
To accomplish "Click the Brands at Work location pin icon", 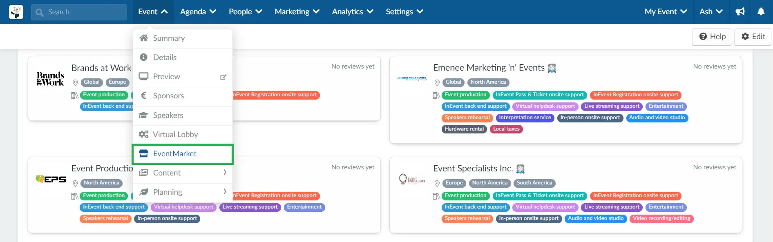I will coord(75,83).
